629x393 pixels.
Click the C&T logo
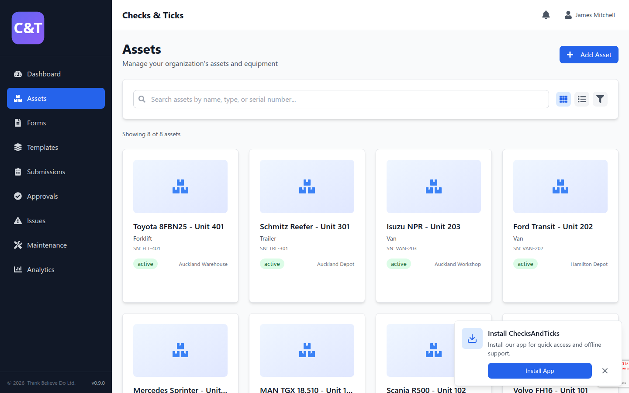(x=28, y=28)
